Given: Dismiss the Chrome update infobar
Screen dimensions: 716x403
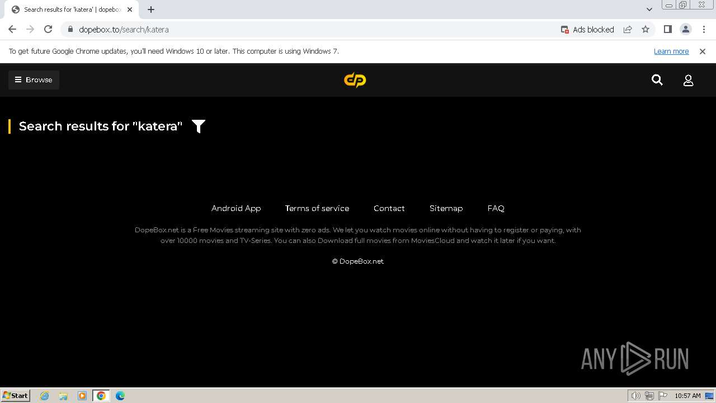Looking at the screenshot, I should [703, 51].
